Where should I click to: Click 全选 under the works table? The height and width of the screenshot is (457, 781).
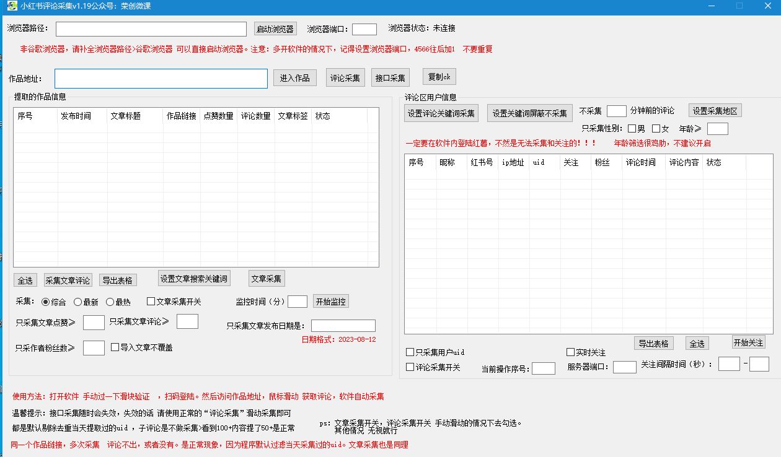25,281
